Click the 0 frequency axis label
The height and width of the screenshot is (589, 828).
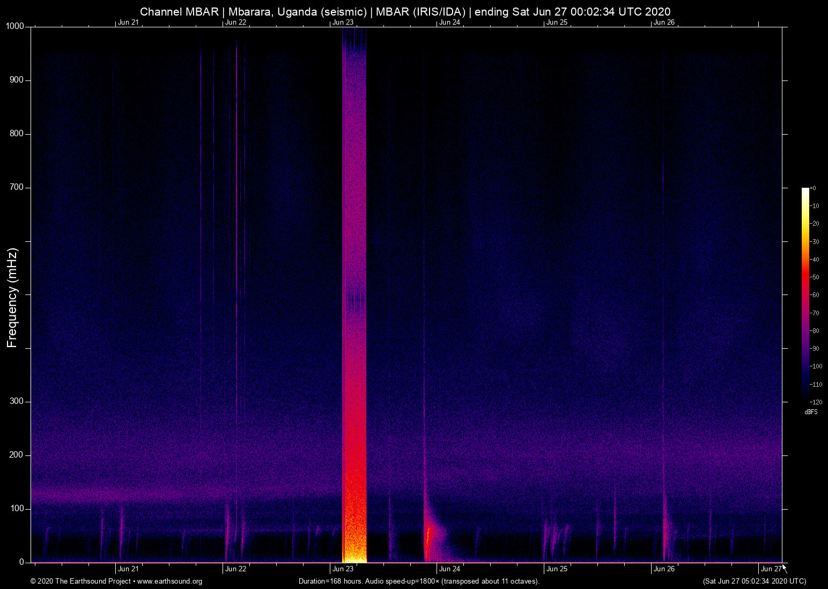[21, 562]
